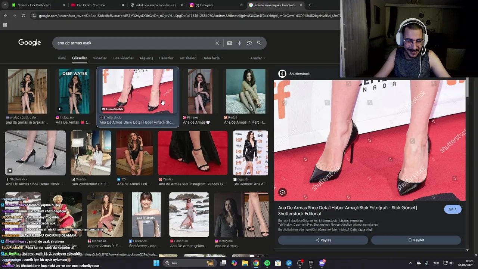Open Spotify from the taskbar
478x269 pixels.
click(x=267, y=263)
